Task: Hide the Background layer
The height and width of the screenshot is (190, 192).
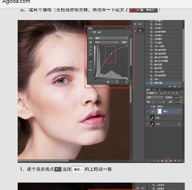Action: pos(147,124)
